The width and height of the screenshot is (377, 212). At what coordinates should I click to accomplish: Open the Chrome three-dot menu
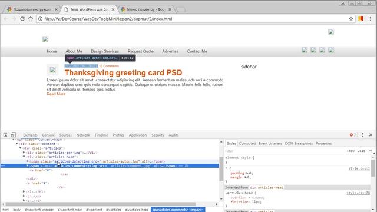point(371,19)
